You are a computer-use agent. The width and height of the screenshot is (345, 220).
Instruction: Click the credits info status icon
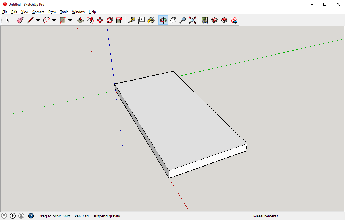click(13, 216)
